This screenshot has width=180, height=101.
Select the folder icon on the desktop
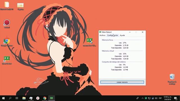[7, 6]
